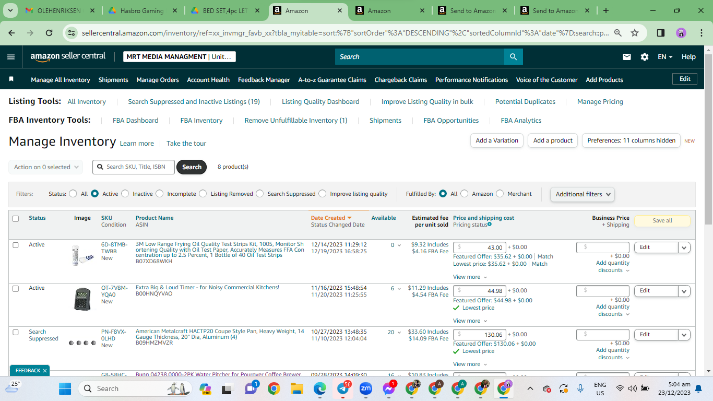The width and height of the screenshot is (713, 401).
Task: Open the Seller Central hamburger menu
Action: pos(11,57)
